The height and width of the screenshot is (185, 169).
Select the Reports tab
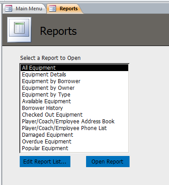pos(65,8)
